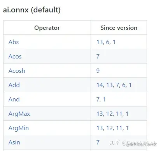Select version 7 in the Acos row

point(98,57)
